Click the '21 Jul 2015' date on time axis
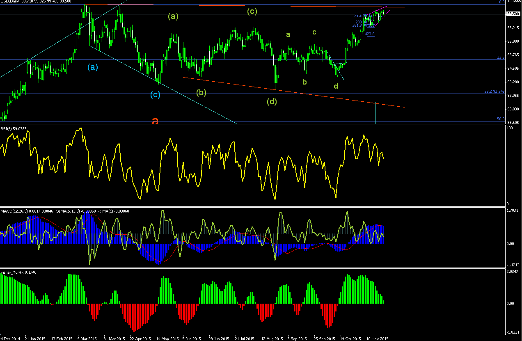 (245, 339)
